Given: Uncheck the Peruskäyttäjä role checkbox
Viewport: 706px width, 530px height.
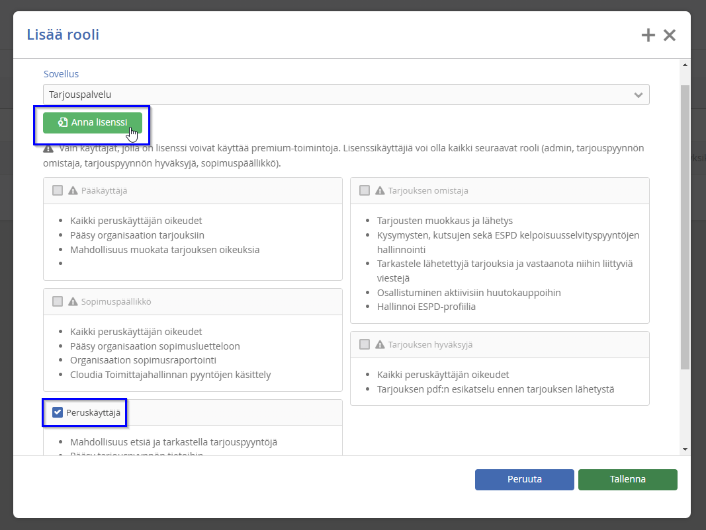Looking at the screenshot, I should [x=58, y=412].
